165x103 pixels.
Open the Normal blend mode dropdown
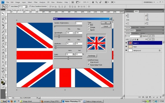(x=133, y=36)
